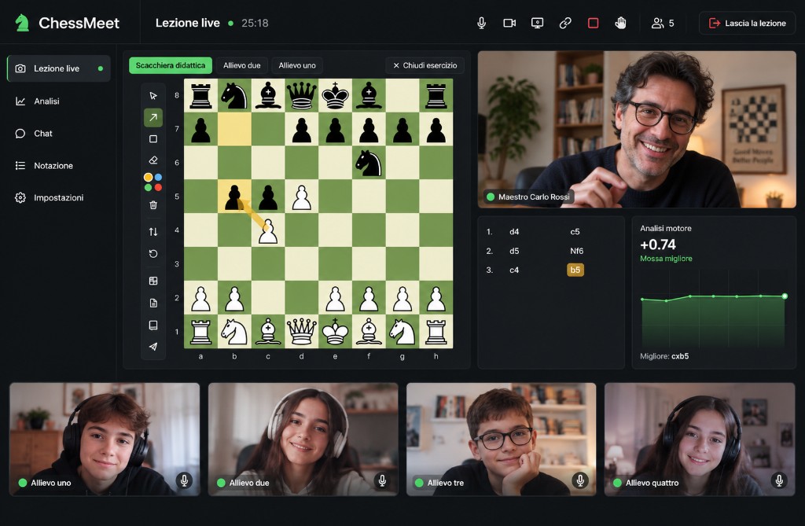Click the white pawn on d5
This screenshot has height=526, width=805.
301,197
